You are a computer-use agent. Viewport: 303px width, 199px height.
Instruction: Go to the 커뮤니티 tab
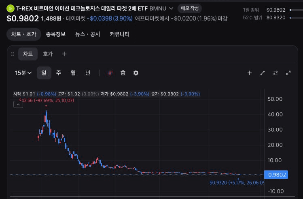(x=119, y=34)
